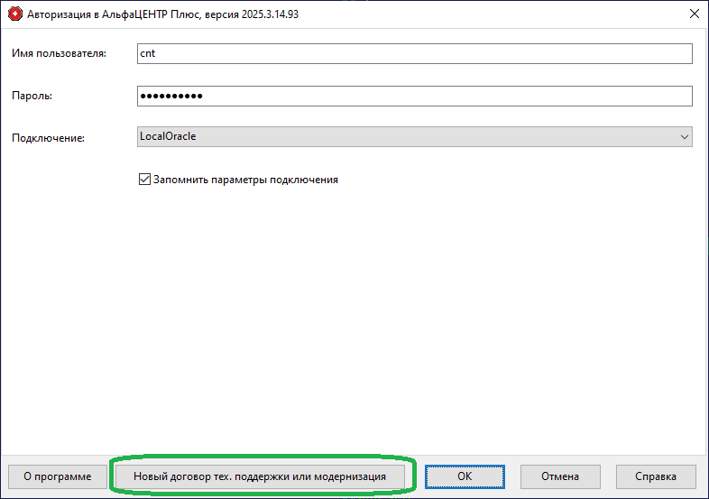Focus the Пароль password field
Viewport: 709px width, 499px height.
pos(415,96)
